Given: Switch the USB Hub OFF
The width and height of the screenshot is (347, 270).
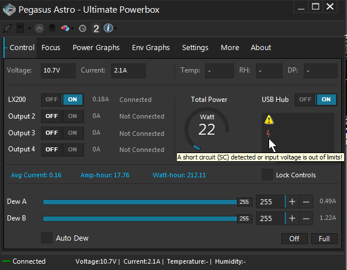Looking at the screenshot, I should pyautogui.click(x=305, y=100).
